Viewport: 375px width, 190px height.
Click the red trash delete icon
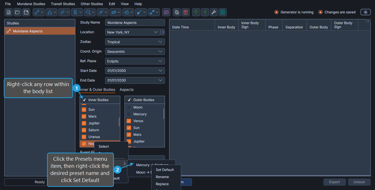coord(186,12)
